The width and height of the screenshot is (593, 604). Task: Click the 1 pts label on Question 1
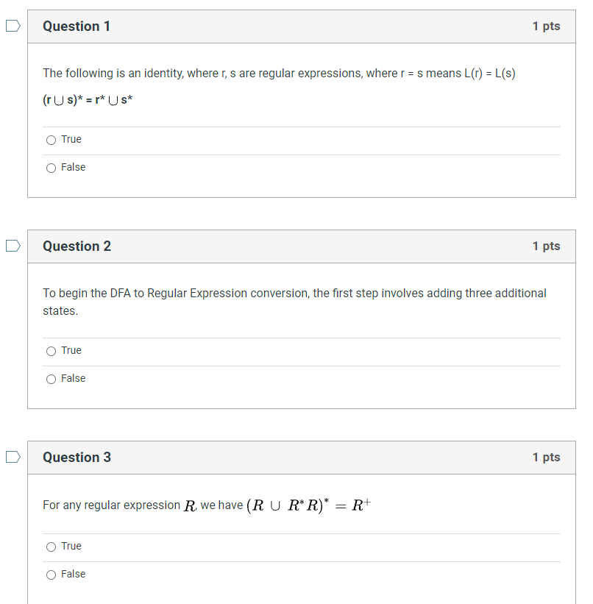(x=547, y=26)
